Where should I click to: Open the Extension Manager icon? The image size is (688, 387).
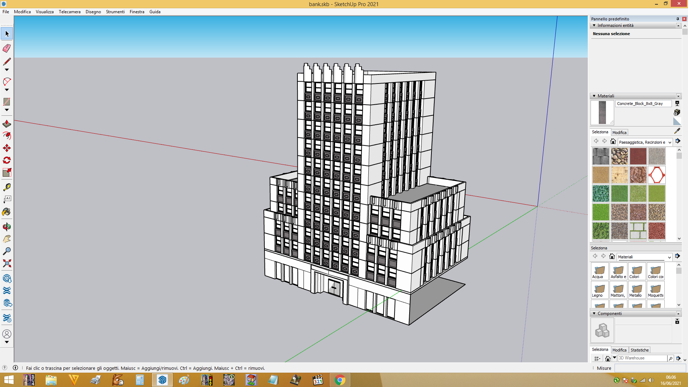click(7, 318)
